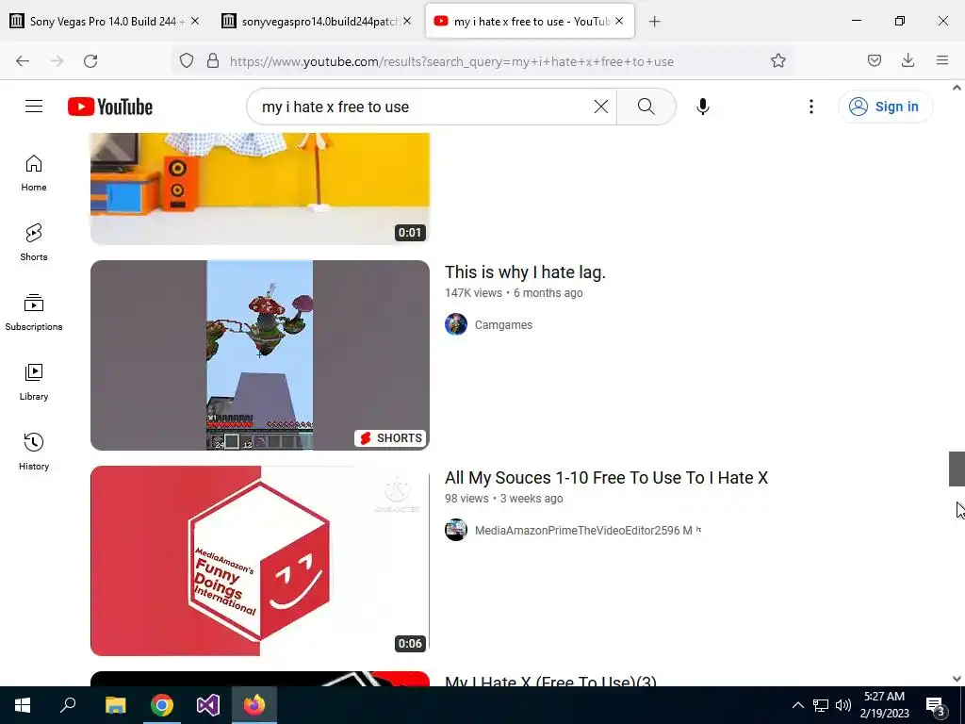965x724 pixels.
Task: Click the Firefox taskbar icon
Action: tap(254, 705)
